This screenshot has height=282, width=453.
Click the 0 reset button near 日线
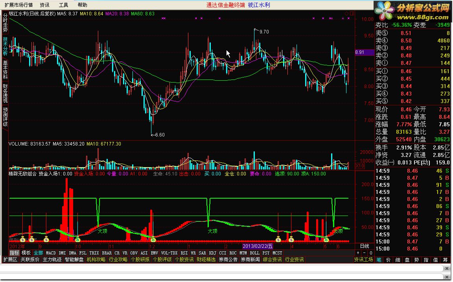[371, 253]
